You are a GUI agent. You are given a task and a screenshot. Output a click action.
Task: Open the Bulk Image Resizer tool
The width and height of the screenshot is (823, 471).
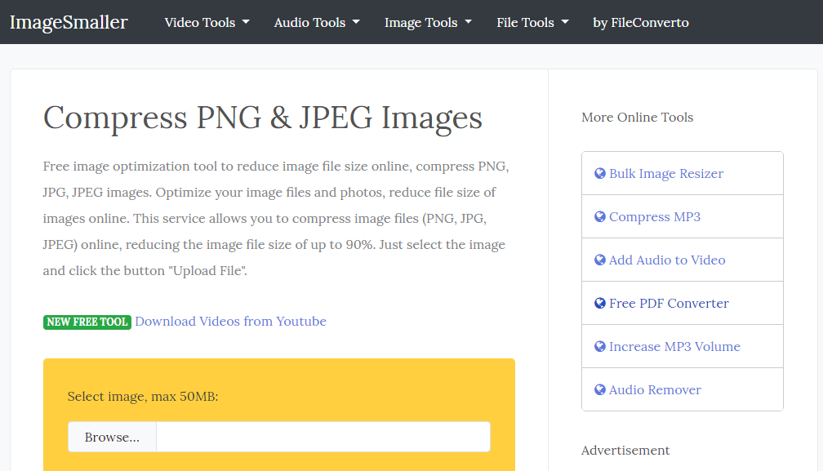point(666,173)
